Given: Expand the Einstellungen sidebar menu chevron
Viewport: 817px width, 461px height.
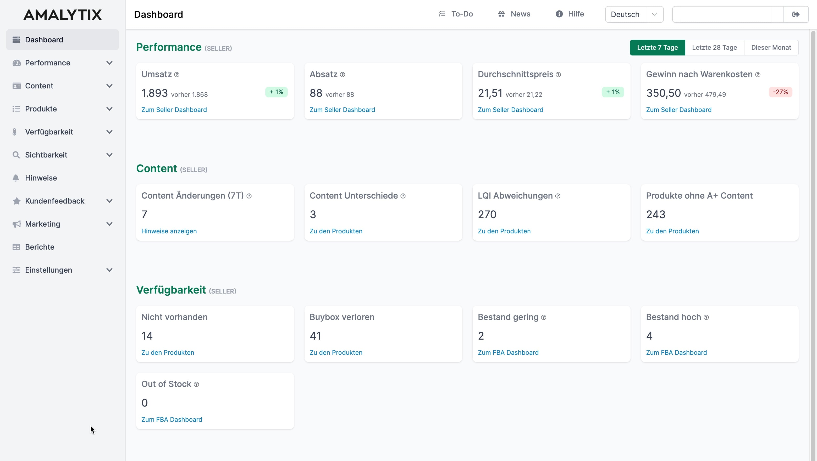Looking at the screenshot, I should tap(109, 270).
